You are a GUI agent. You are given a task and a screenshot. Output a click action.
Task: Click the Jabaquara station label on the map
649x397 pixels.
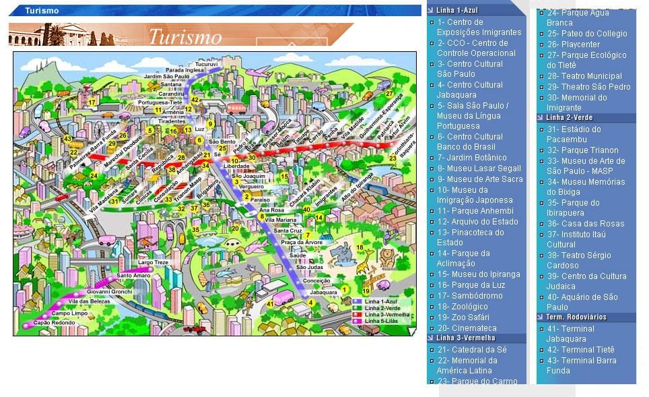click(x=323, y=293)
